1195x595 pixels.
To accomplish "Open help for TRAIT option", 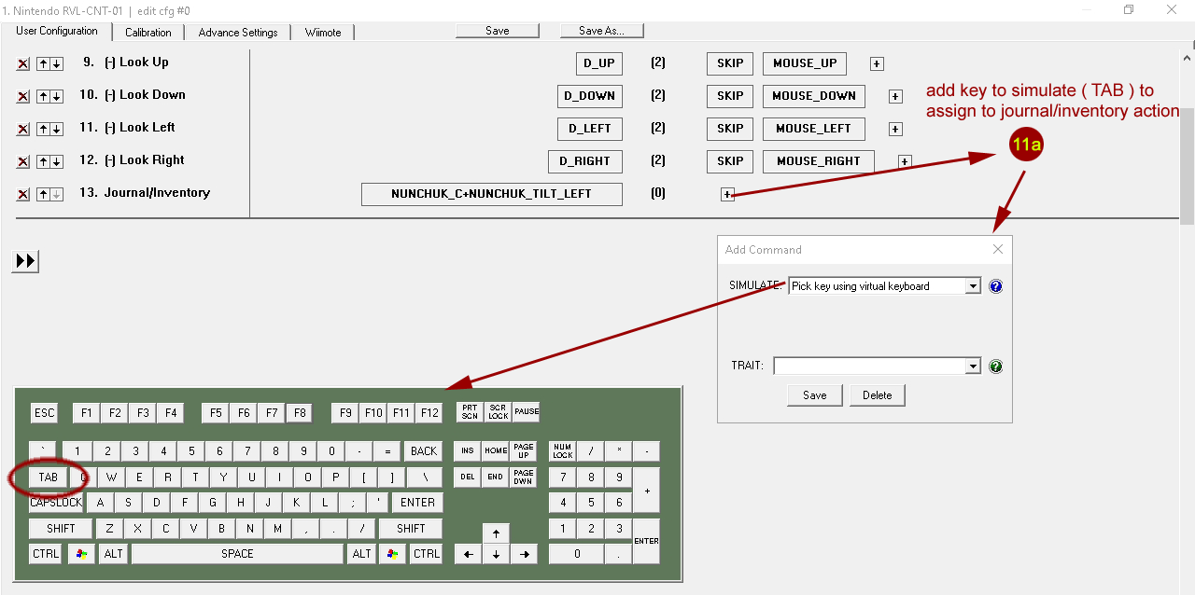I will pyautogui.click(x=995, y=367).
